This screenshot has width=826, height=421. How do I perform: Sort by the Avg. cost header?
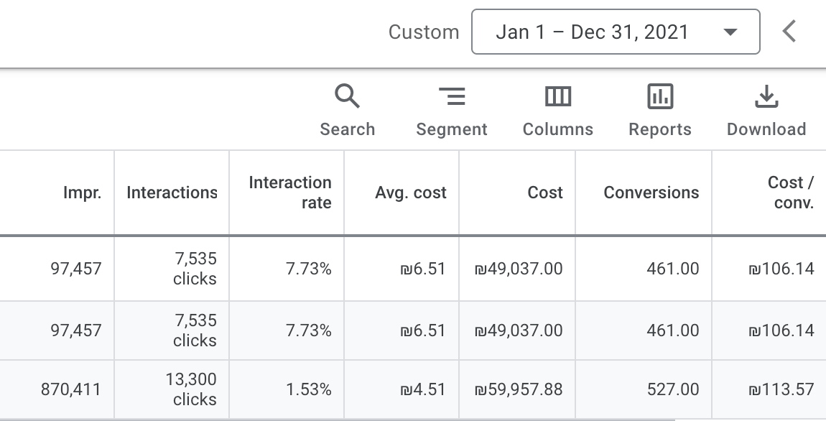click(411, 193)
